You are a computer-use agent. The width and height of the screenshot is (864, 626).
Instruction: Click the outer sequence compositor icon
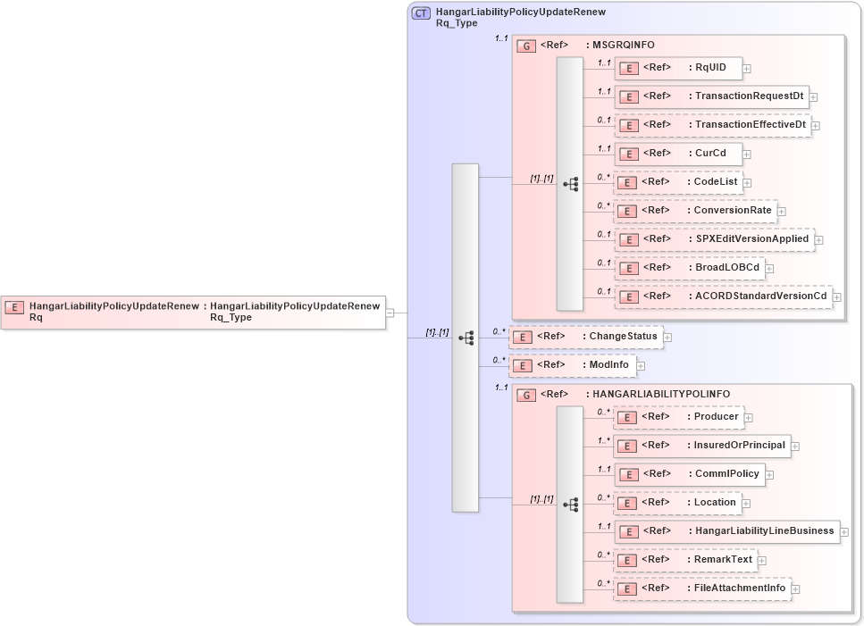(x=464, y=338)
